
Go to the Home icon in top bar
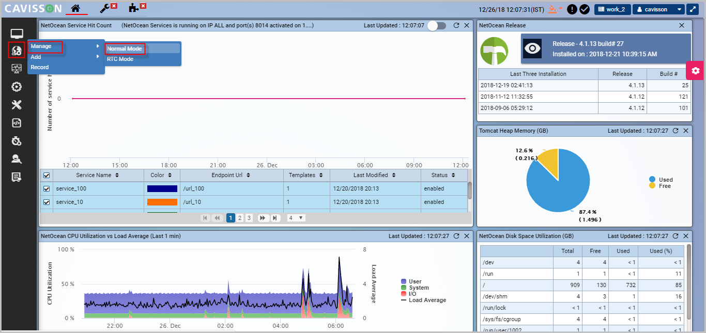coord(76,8)
